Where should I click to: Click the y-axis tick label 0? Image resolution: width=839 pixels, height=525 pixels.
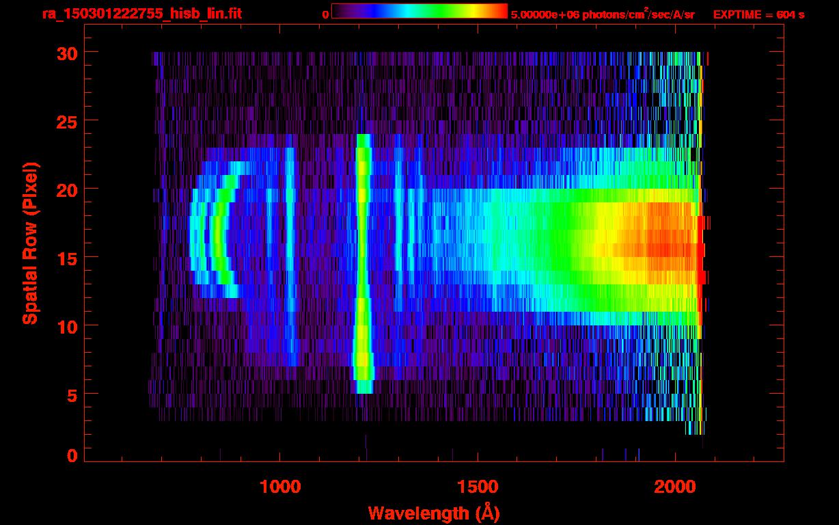(x=72, y=456)
